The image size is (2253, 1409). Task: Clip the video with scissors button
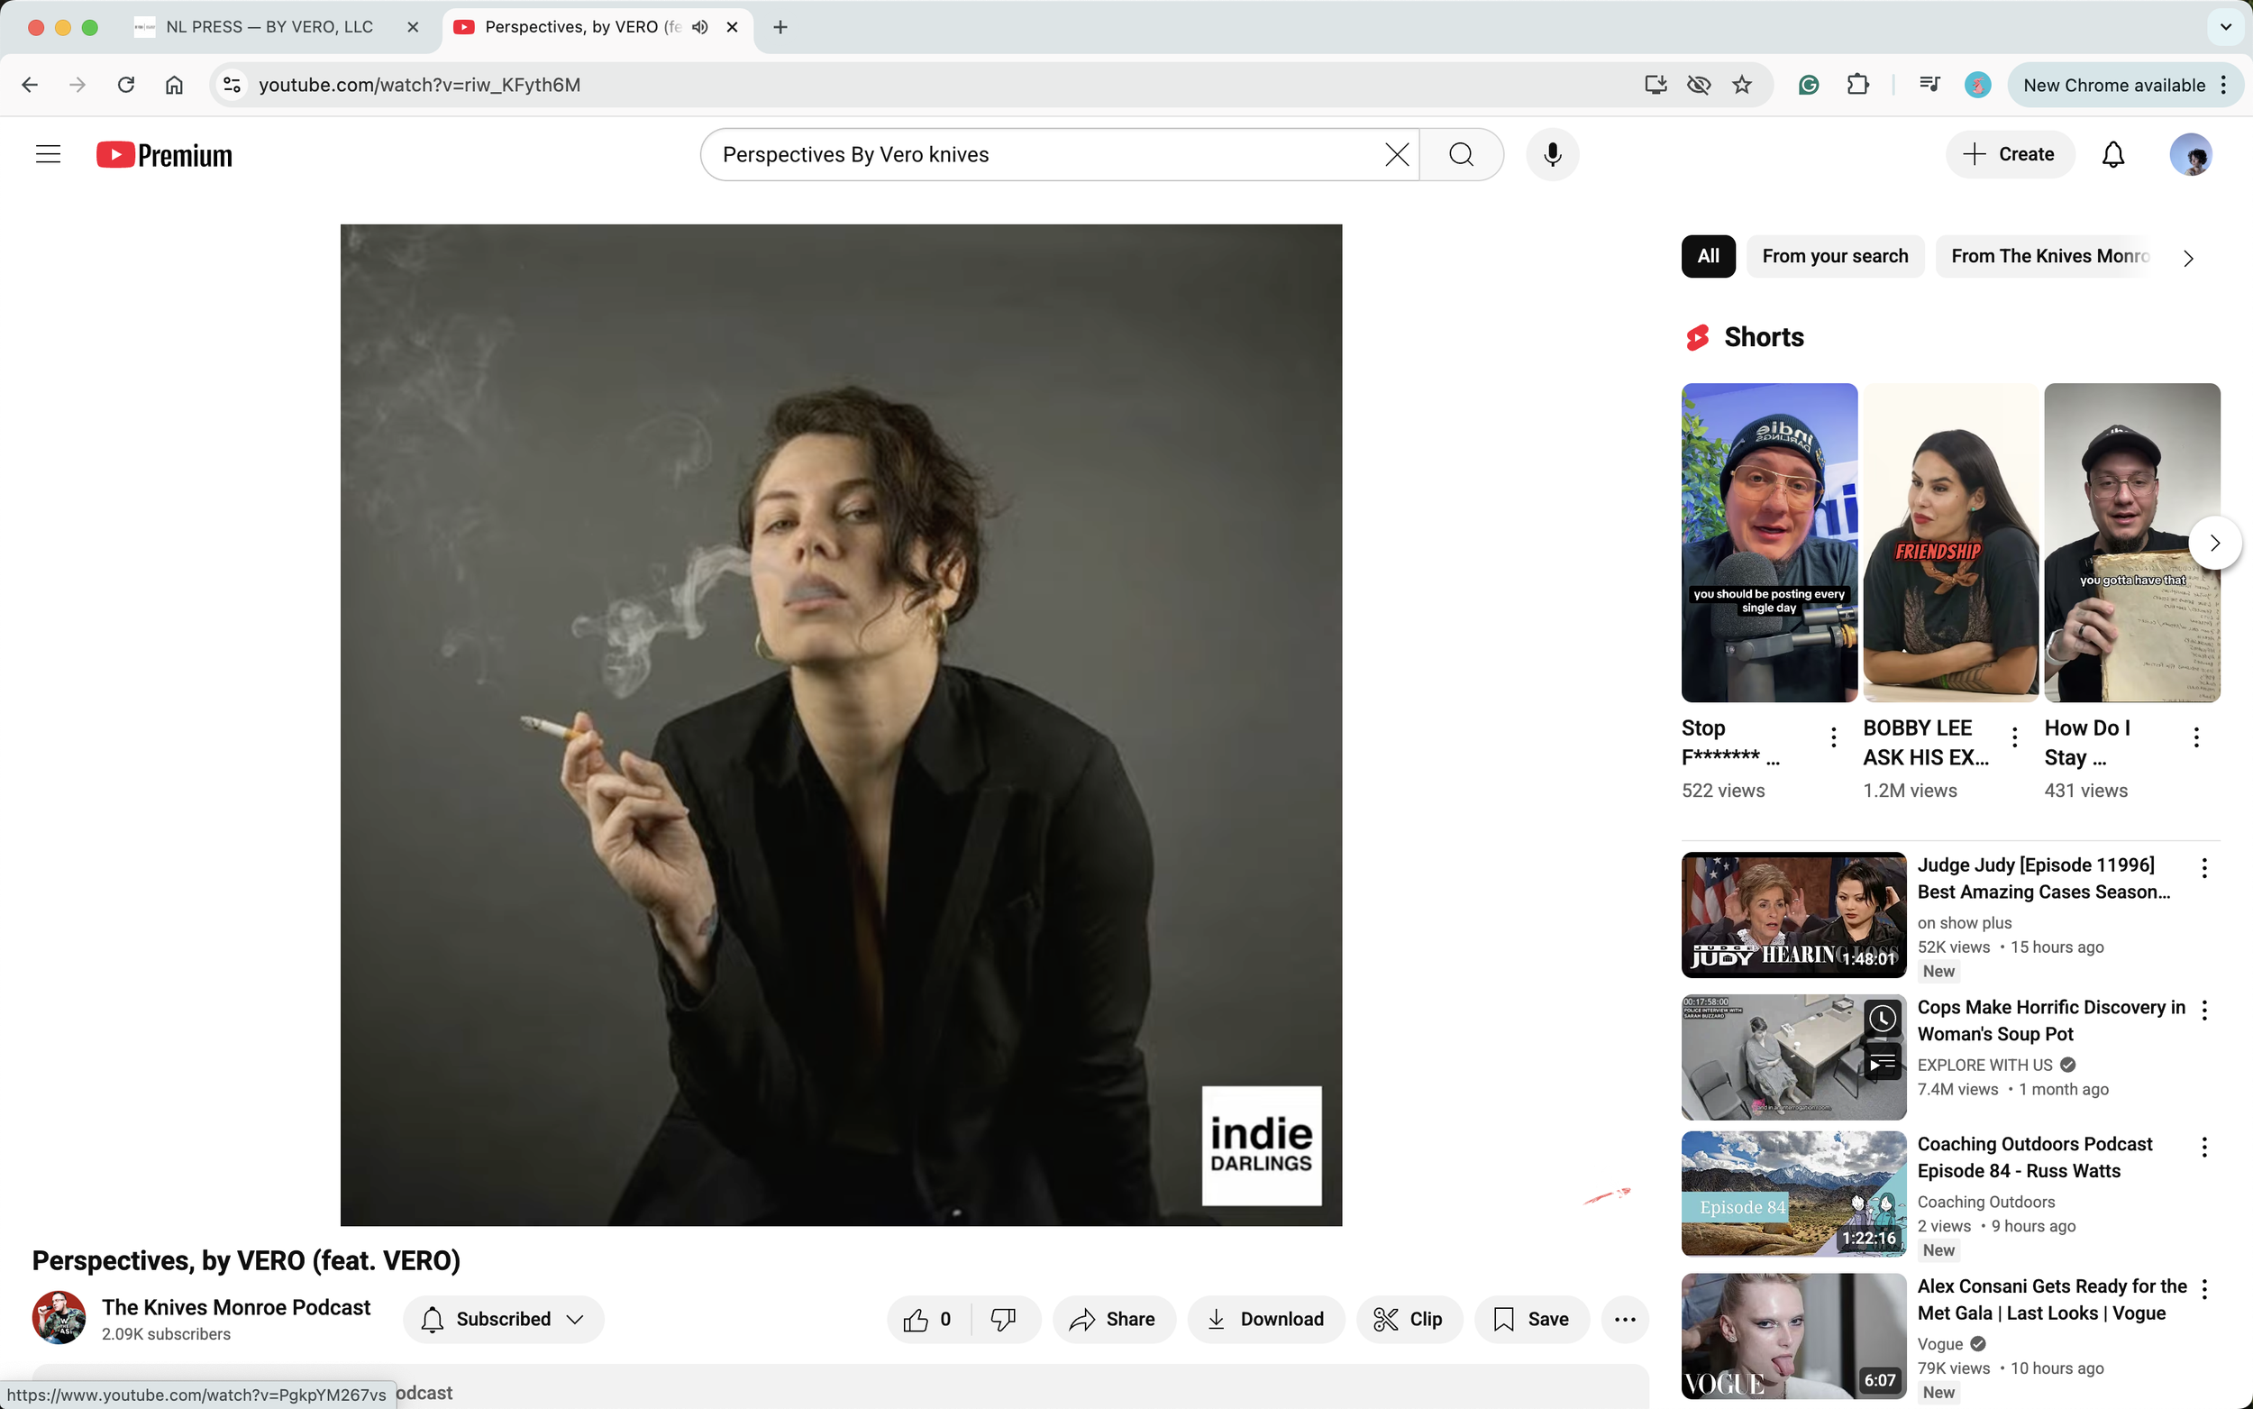(1409, 1319)
